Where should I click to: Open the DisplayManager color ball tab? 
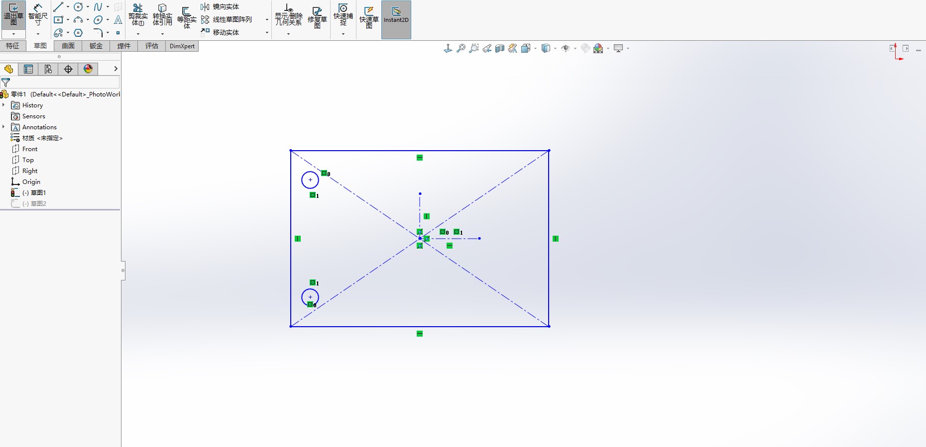tap(88, 69)
